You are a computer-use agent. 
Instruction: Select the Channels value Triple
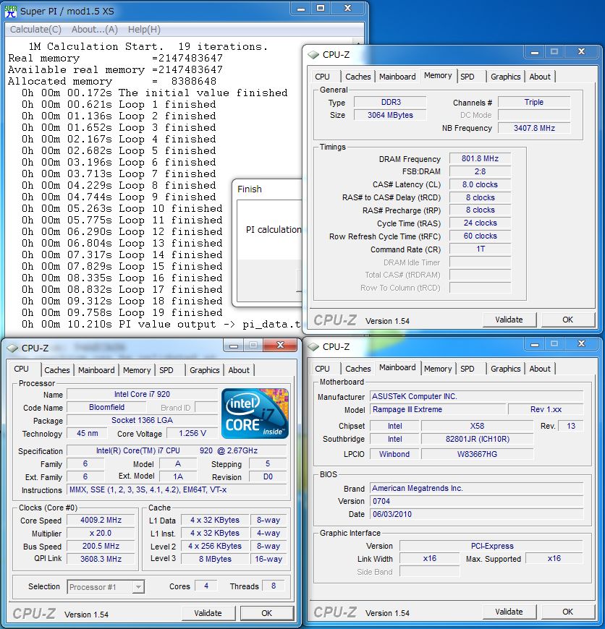pos(534,102)
